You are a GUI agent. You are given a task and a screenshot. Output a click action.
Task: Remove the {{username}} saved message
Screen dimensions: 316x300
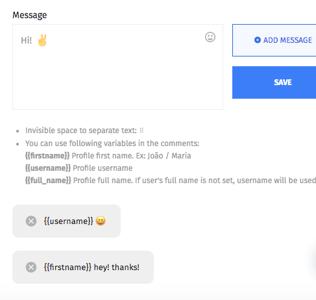click(31, 221)
